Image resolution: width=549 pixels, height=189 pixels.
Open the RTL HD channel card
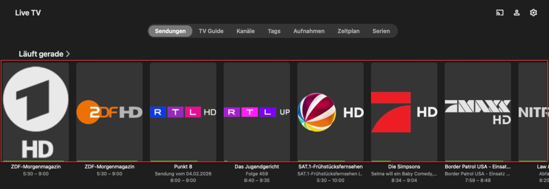coord(183,112)
